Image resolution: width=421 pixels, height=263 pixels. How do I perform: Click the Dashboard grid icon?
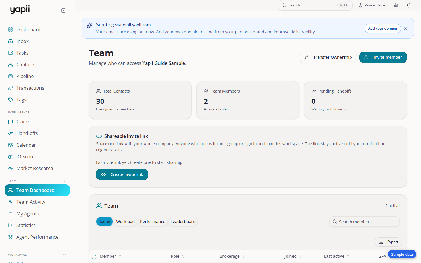(x=11, y=30)
